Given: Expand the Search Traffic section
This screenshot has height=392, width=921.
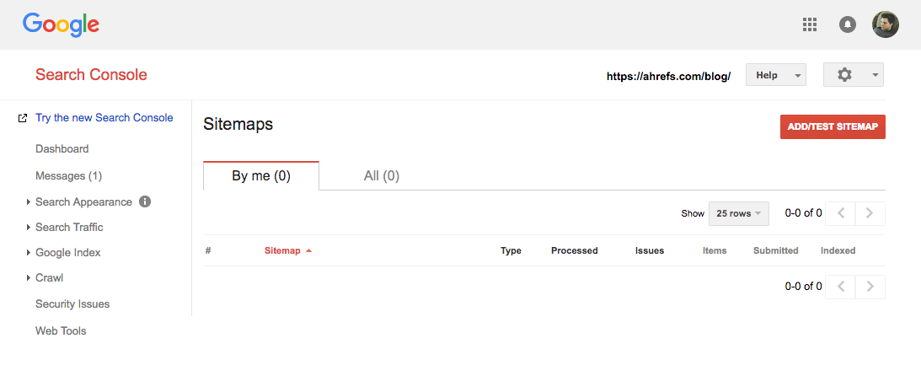Looking at the screenshot, I should click(x=69, y=228).
